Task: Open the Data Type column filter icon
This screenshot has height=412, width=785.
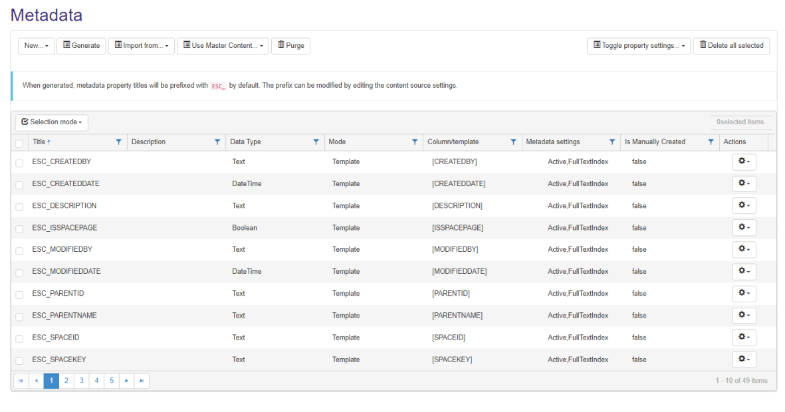Action: 316,142
